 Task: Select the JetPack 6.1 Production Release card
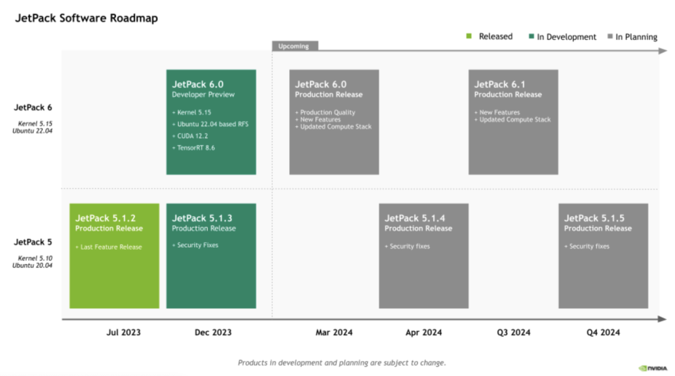pos(513,122)
